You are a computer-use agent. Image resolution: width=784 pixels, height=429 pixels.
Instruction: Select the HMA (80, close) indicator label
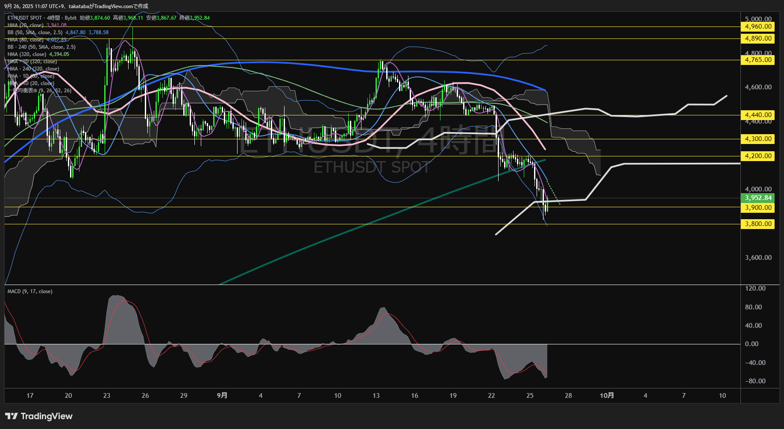pyautogui.click(x=26, y=40)
